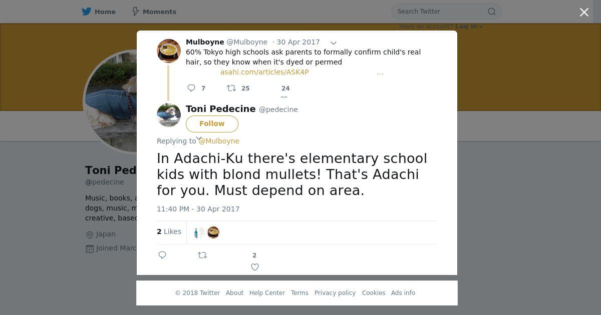Open the Moments menu item
The height and width of the screenshot is (315, 601).
[x=154, y=11]
